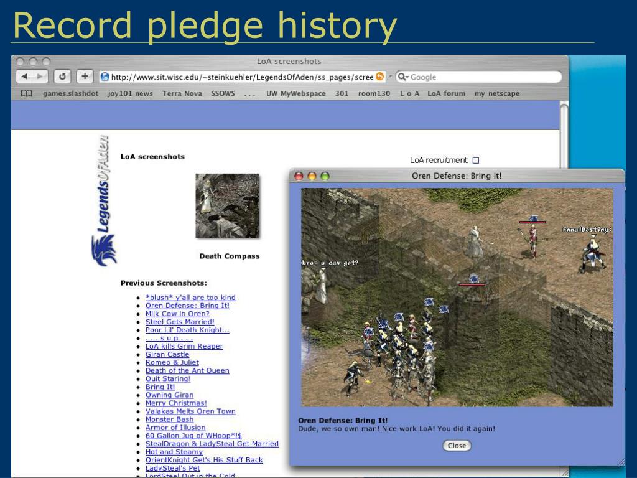Click the yellow minimize dot of Oren Defense window
The image size is (637, 478).
(x=312, y=176)
